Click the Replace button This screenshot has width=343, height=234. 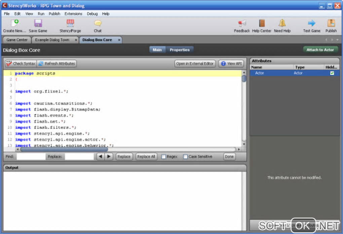(124, 156)
